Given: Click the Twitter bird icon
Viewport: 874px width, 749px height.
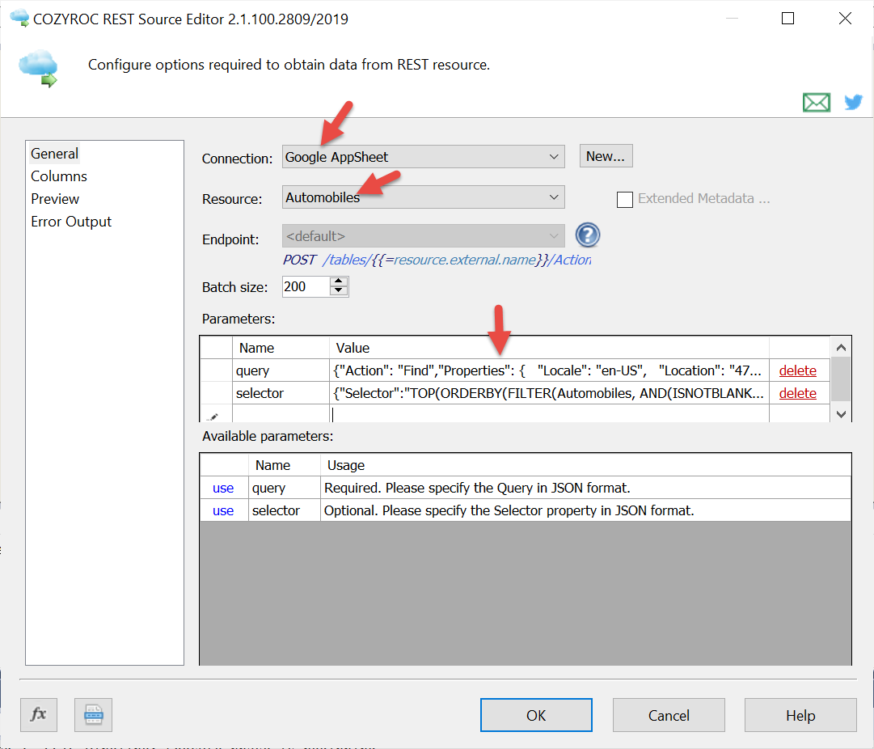Looking at the screenshot, I should 853,102.
